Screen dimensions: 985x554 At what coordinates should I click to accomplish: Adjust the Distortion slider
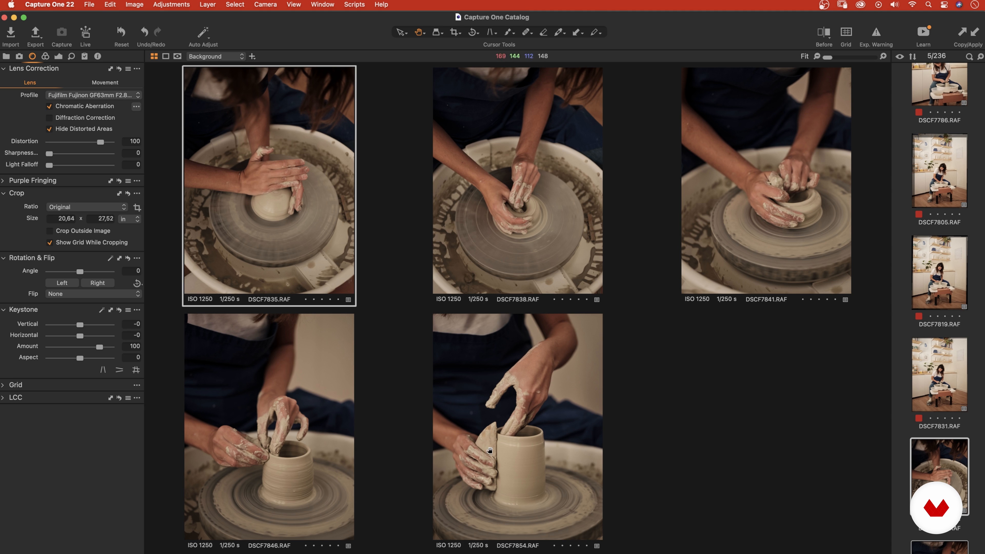tap(80, 142)
